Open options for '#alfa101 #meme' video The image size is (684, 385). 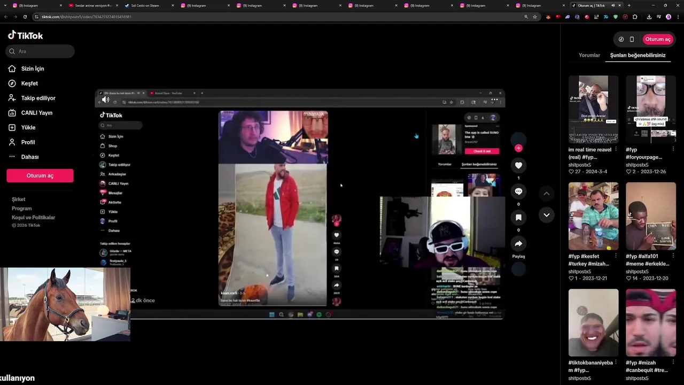(673, 256)
